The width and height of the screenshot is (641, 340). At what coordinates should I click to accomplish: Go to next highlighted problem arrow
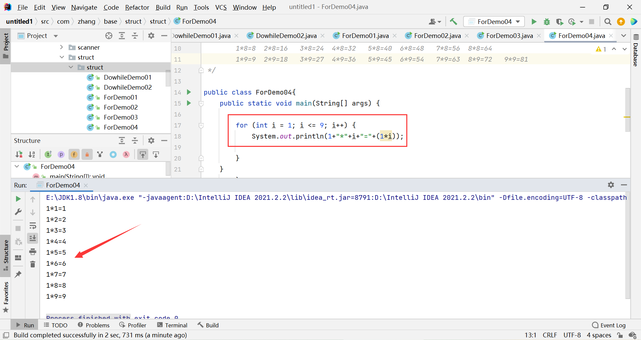625,49
